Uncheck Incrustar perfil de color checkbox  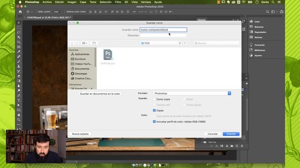point(154,121)
